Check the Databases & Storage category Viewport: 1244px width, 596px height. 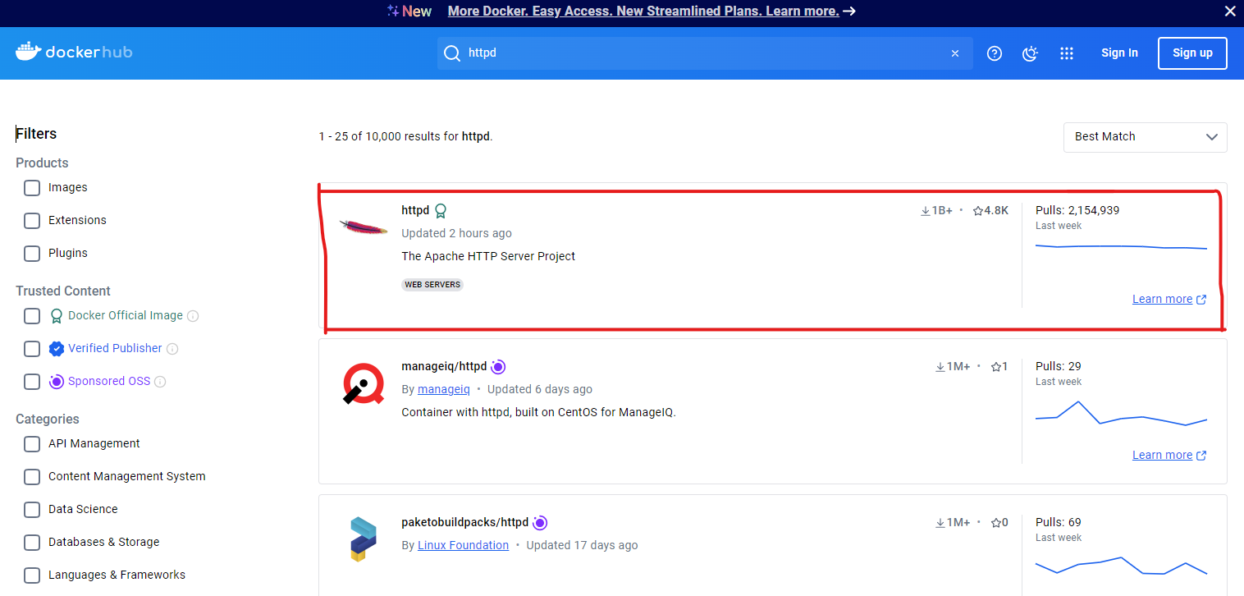[32, 543]
